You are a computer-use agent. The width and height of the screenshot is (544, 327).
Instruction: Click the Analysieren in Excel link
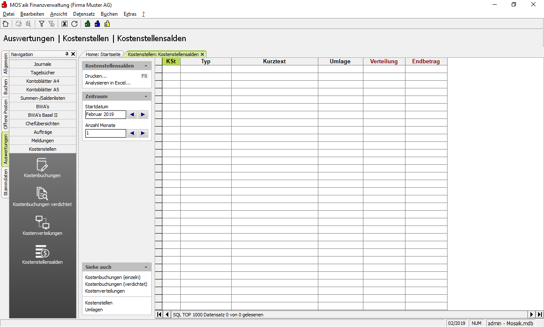click(108, 83)
